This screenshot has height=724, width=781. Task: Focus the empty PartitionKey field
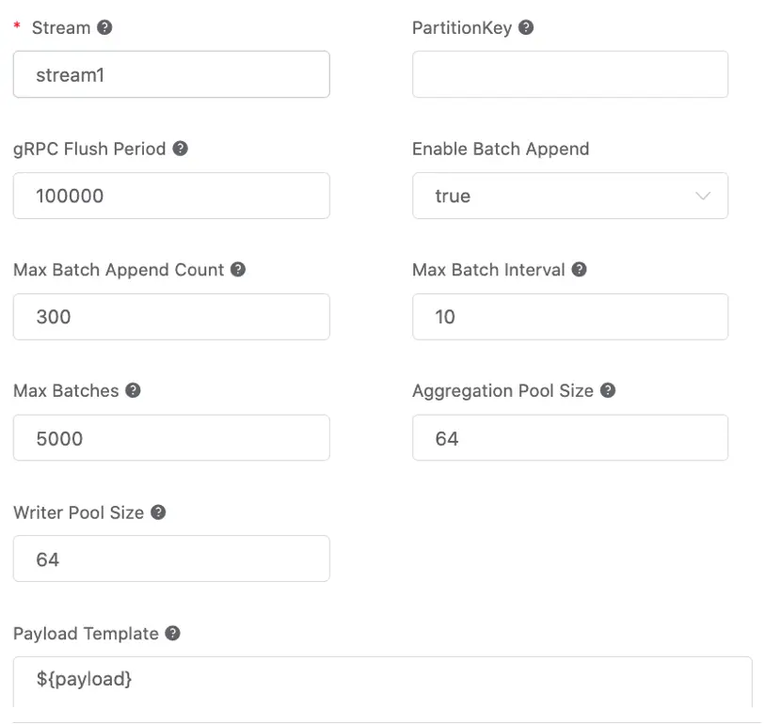[570, 74]
